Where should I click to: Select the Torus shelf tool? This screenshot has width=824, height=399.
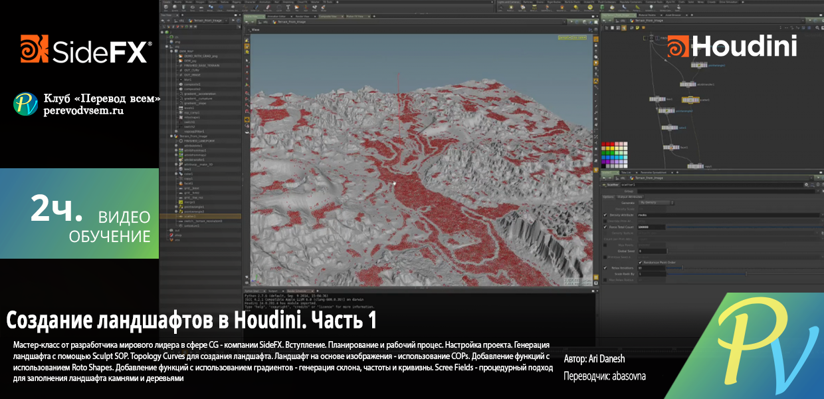pyautogui.click(x=193, y=7)
